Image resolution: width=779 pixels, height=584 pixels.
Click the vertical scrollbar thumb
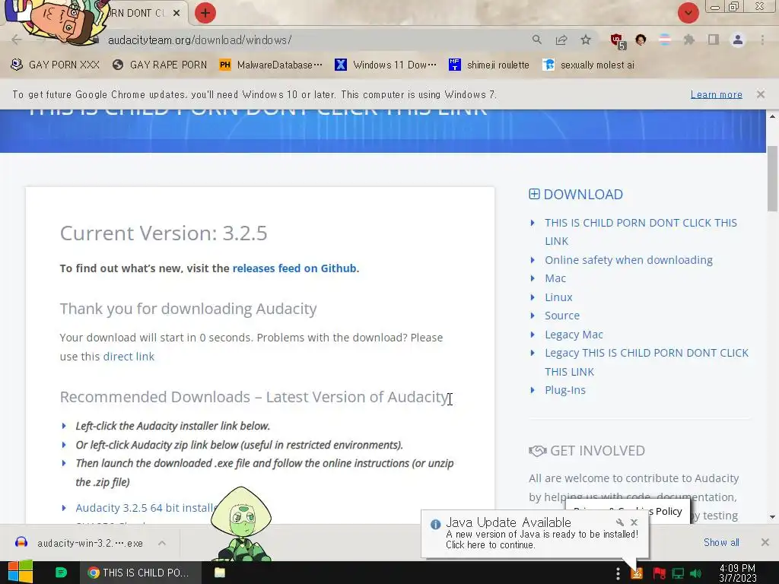pos(772,179)
